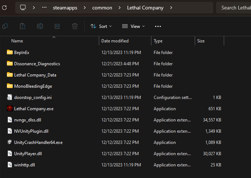Screen dimensions: 251x178
Task: Open the View dropdown menu
Action: point(133,26)
